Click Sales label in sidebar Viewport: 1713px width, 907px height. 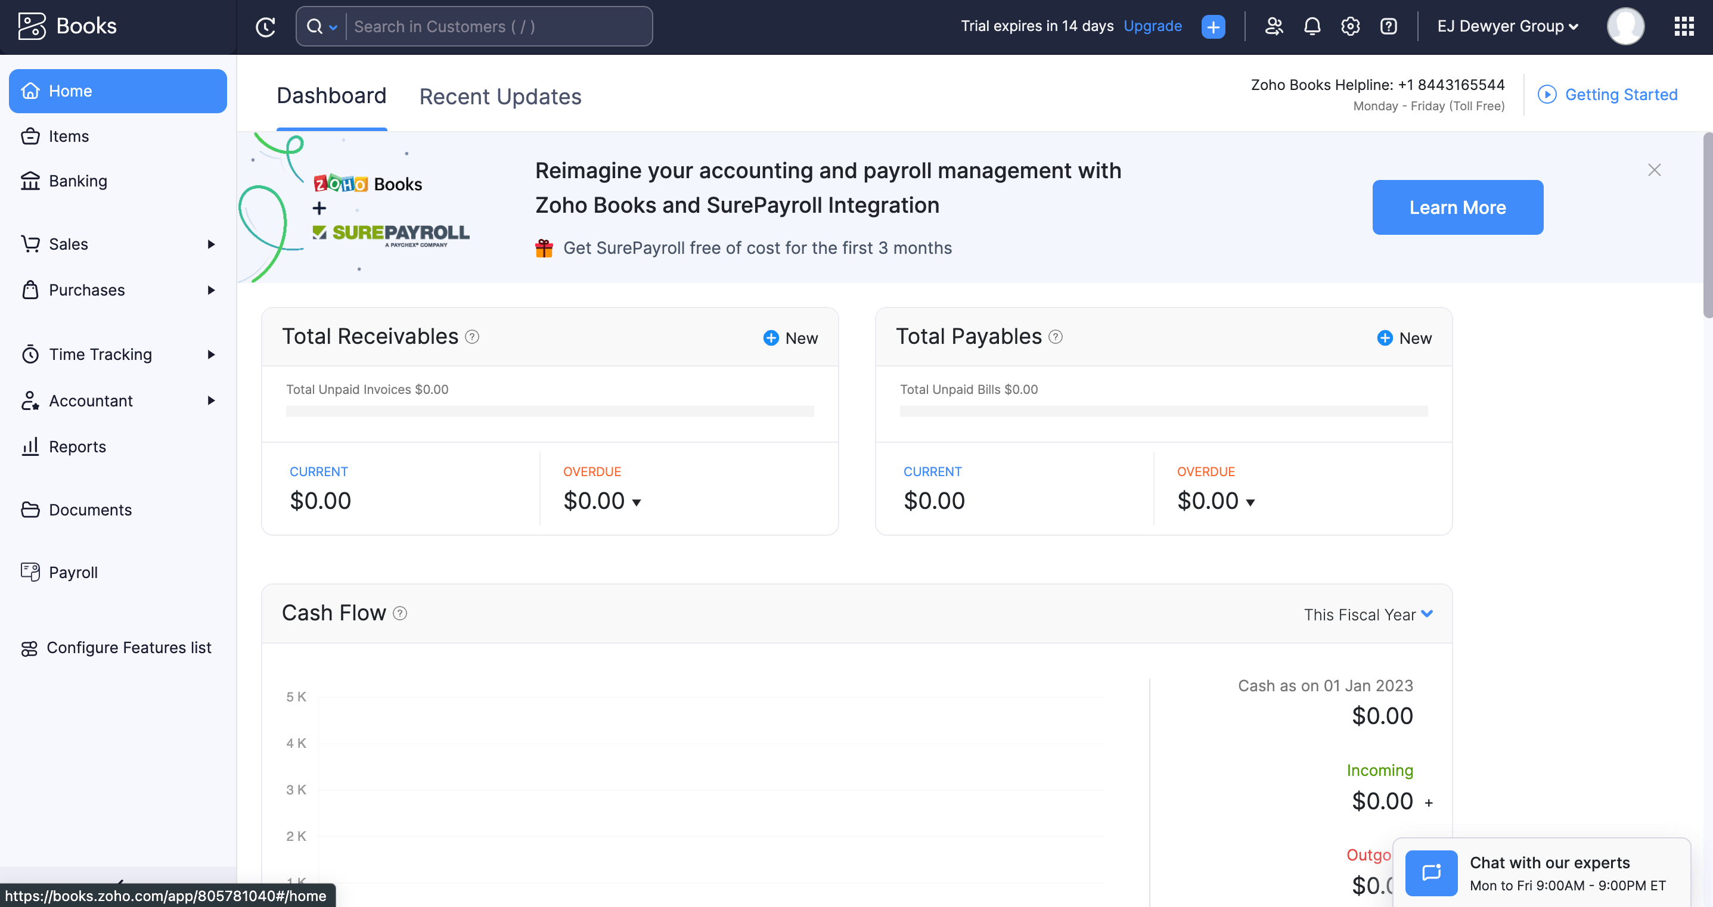coord(69,244)
